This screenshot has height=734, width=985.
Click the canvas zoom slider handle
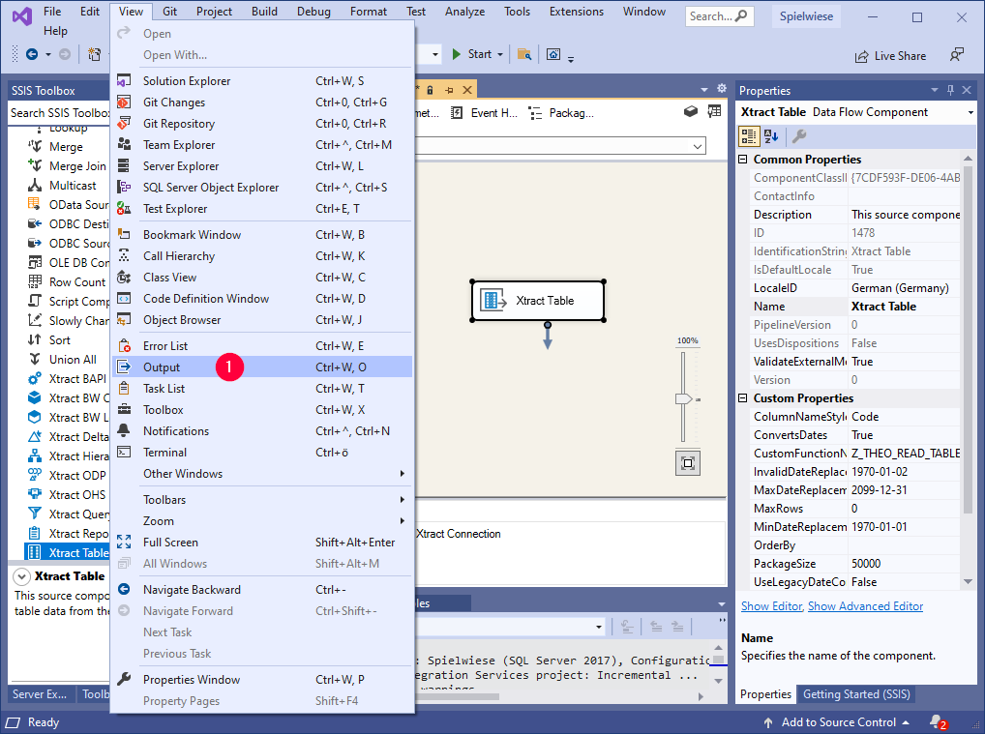click(684, 398)
